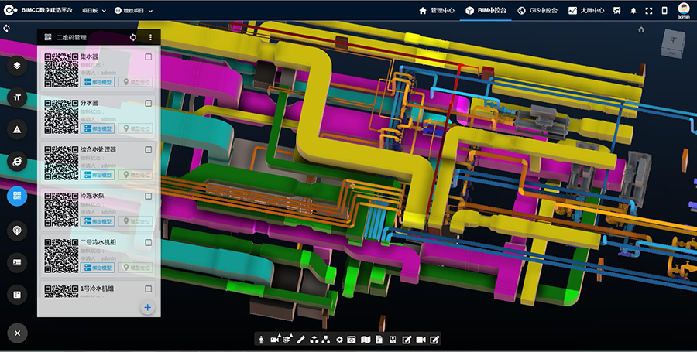Image resolution: width=697 pixels, height=352 pixels.
Task: Toggle fullscreen mode icon
Action: coord(649,11)
